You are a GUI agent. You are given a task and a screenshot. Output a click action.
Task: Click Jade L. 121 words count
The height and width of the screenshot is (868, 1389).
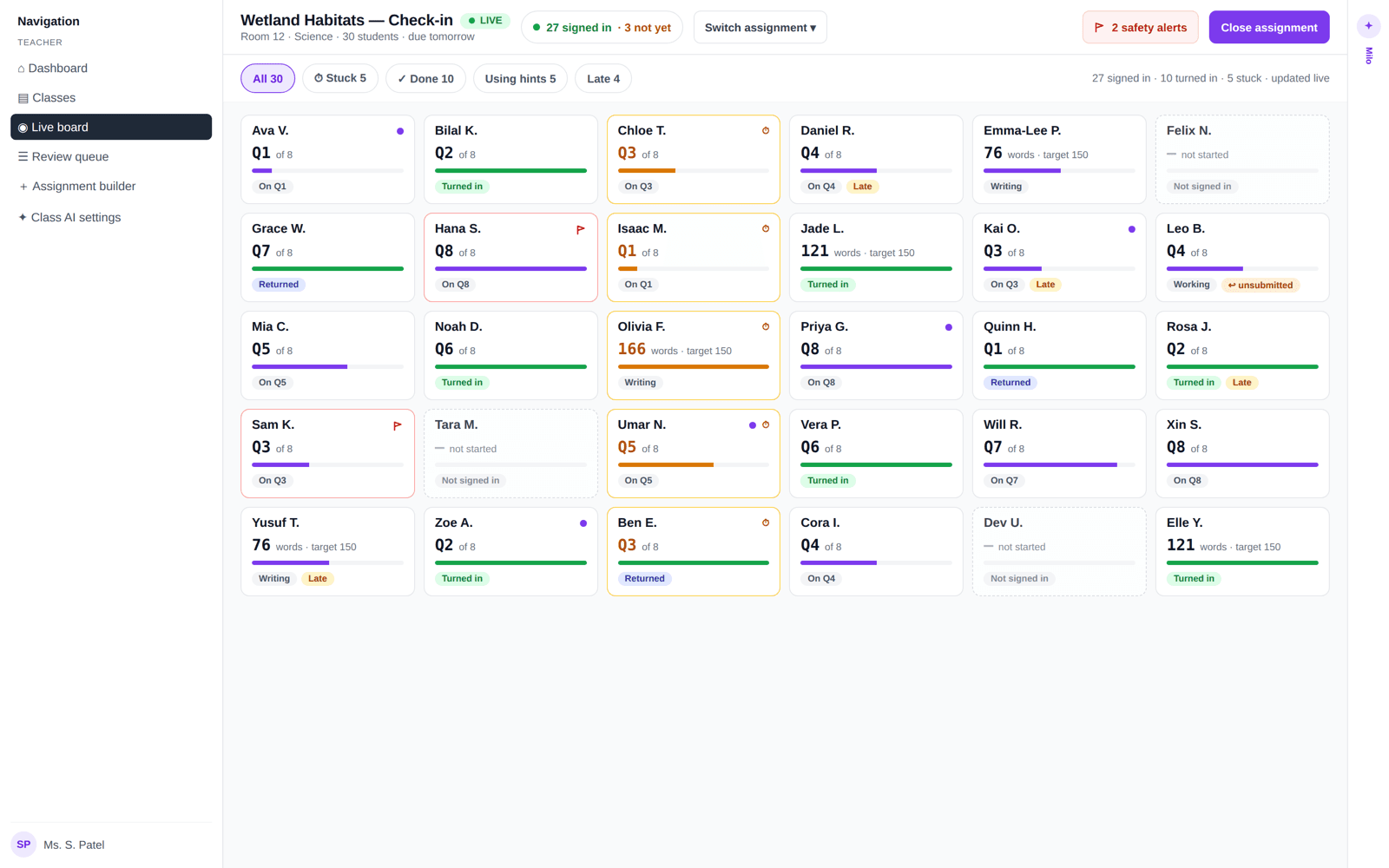pos(857,252)
